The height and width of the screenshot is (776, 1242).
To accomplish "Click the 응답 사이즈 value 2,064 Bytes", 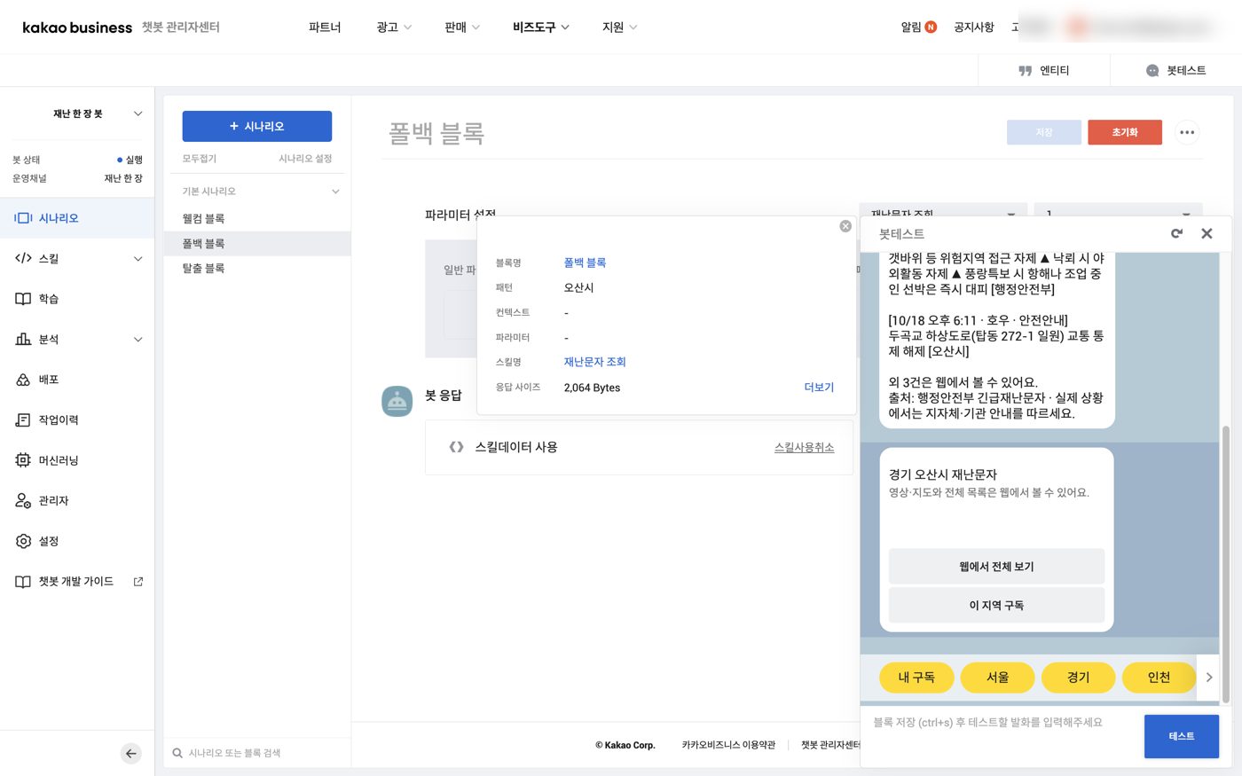I will (593, 388).
